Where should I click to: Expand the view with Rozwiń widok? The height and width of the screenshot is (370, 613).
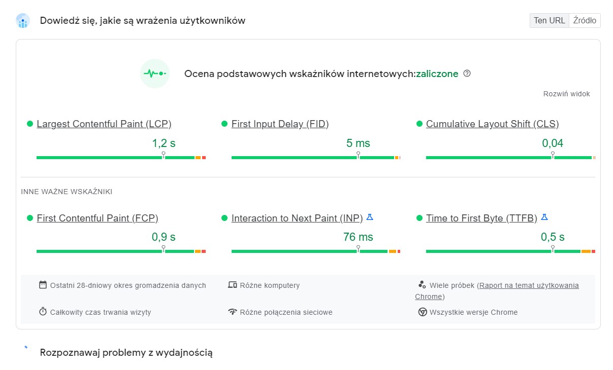click(x=566, y=94)
